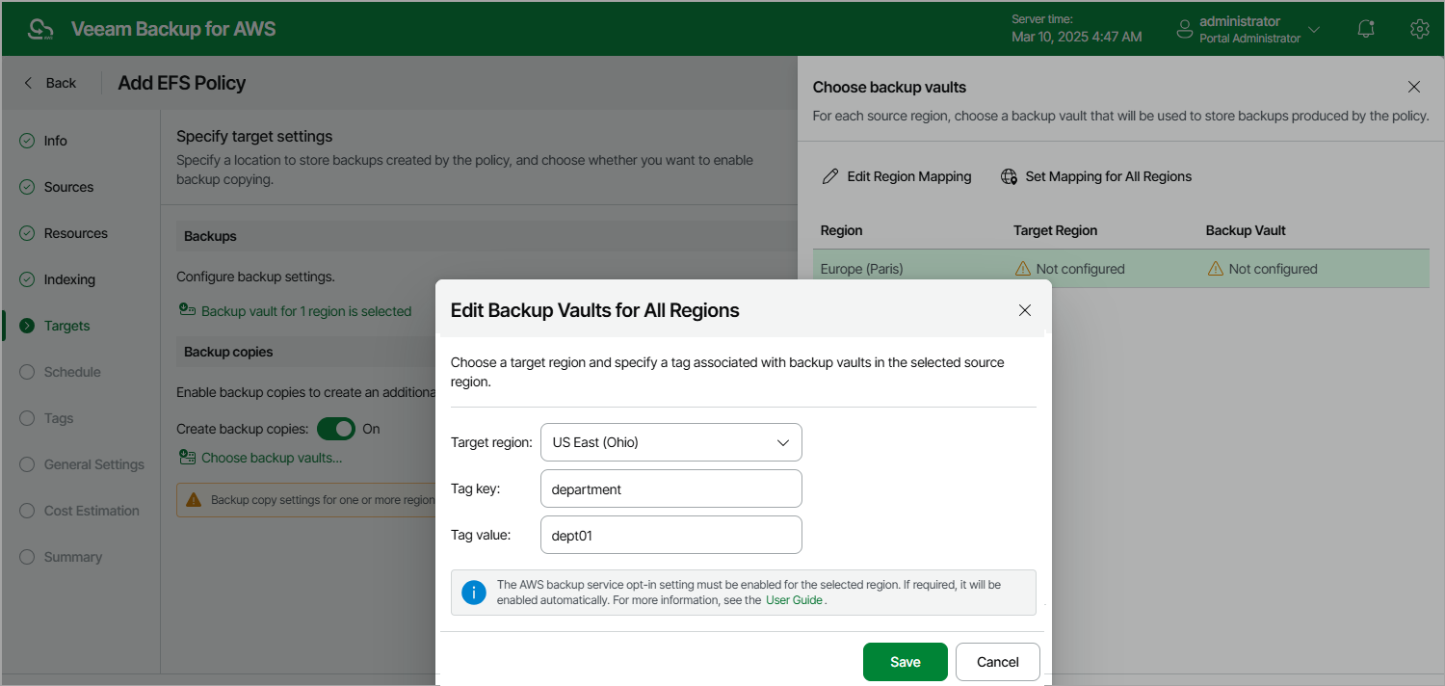
Task: Click the blue info icon in the notice
Action: coord(473,593)
